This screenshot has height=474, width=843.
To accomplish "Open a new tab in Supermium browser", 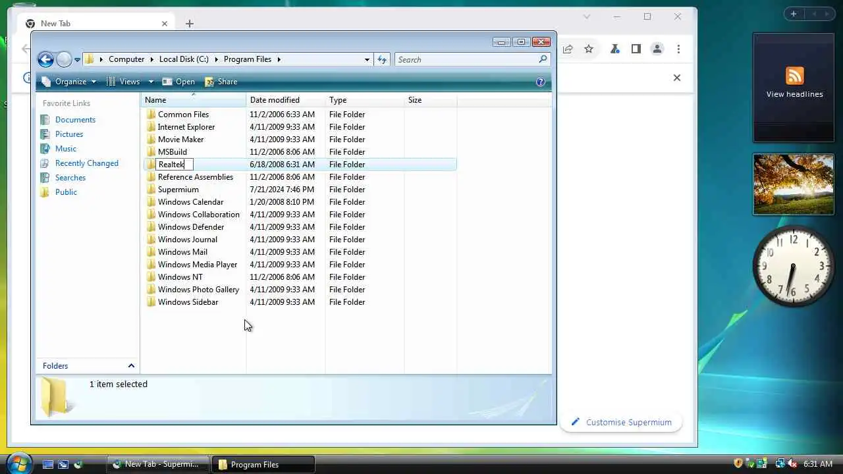I will click(x=190, y=24).
